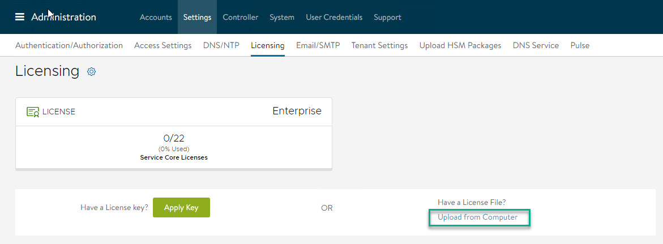Image resolution: width=663 pixels, height=244 pixels.
Task: Open the Email/SMTP tab
Action: (x=318, y=45)
